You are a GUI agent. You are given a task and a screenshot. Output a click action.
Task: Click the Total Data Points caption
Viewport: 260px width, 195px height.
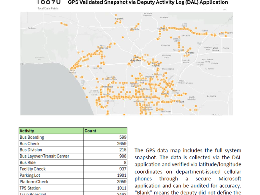coord(48,8)
